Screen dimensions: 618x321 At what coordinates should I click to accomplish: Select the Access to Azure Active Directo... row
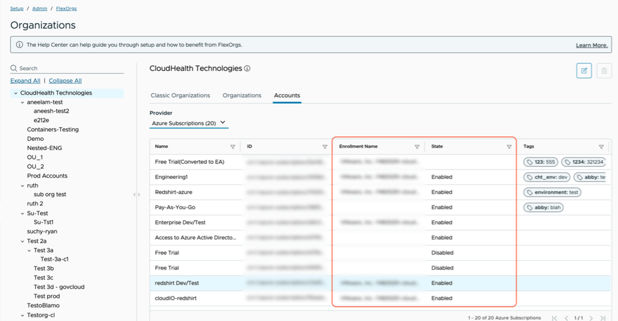tap(380, 238)
